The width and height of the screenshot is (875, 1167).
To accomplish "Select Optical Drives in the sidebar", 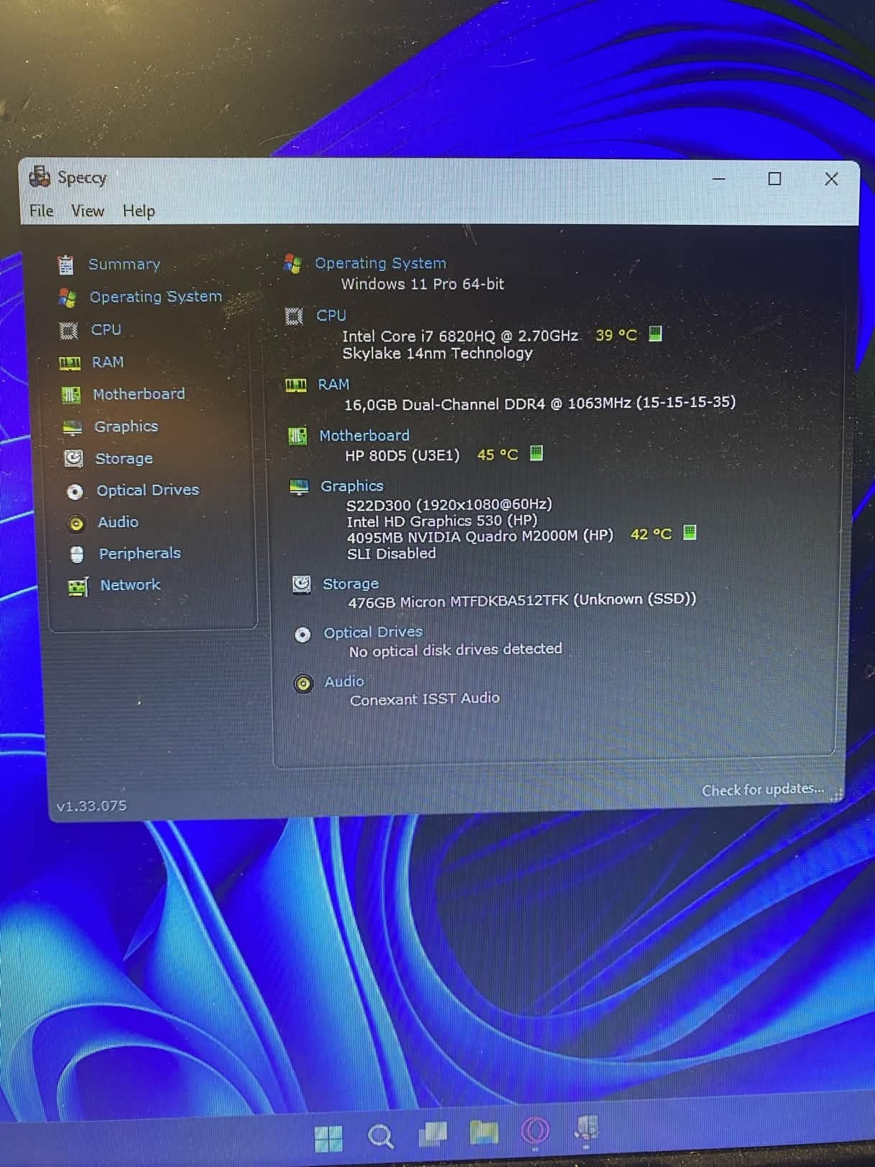I will pyautogui.click(x=148, y=490).
